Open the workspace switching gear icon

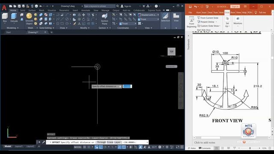160,147
